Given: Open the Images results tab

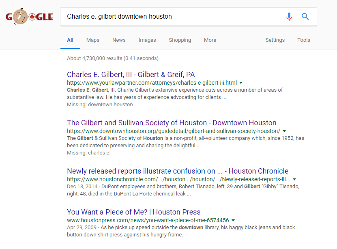Looking at the screenshot, I should (x=147, y=40).
